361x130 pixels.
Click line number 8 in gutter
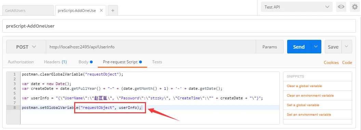(x=15, y=108)
